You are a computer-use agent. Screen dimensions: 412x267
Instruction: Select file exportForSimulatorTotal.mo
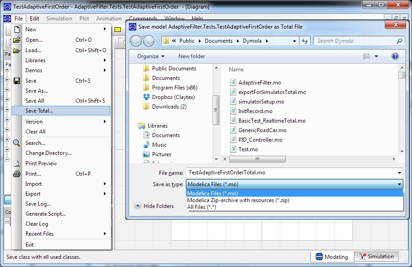[x=268, y=92]
